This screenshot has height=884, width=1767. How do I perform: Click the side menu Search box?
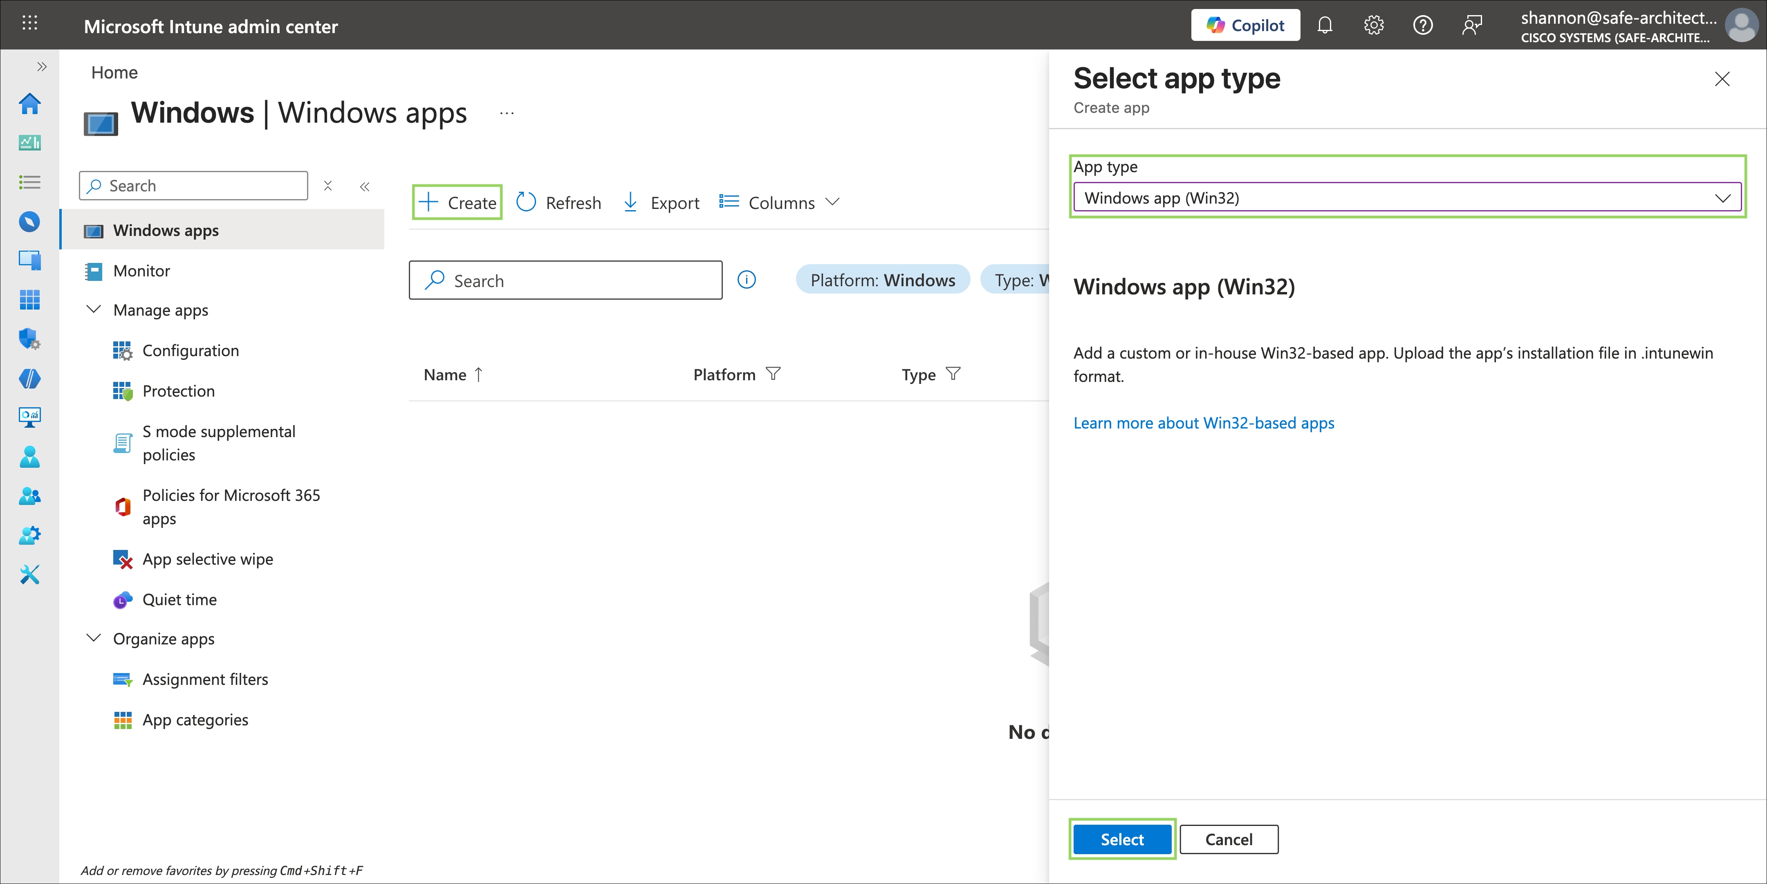click(x=193, y=186)
